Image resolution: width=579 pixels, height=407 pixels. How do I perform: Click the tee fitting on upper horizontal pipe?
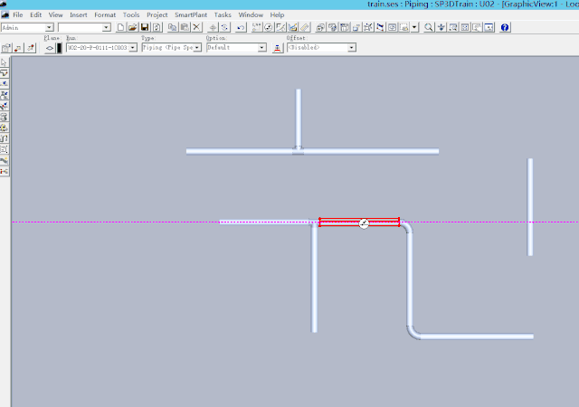(298, 150)
